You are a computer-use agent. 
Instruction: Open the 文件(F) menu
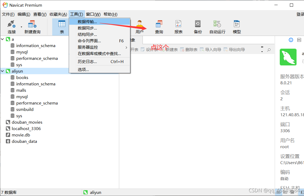tap(8, 14)
